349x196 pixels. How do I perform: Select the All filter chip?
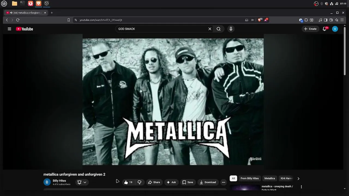tap(233, 178)
